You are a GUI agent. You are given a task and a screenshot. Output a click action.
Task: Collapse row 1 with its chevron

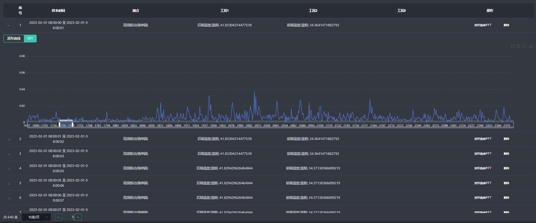tap(8, 25)
